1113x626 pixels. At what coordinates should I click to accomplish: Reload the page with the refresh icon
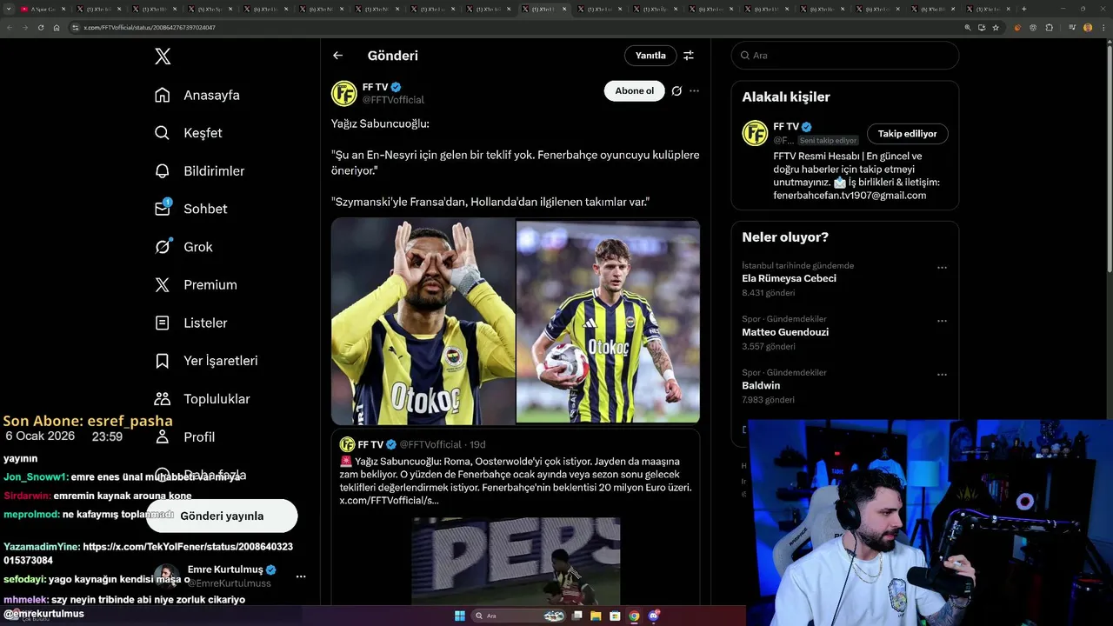(x=41, y=28)
